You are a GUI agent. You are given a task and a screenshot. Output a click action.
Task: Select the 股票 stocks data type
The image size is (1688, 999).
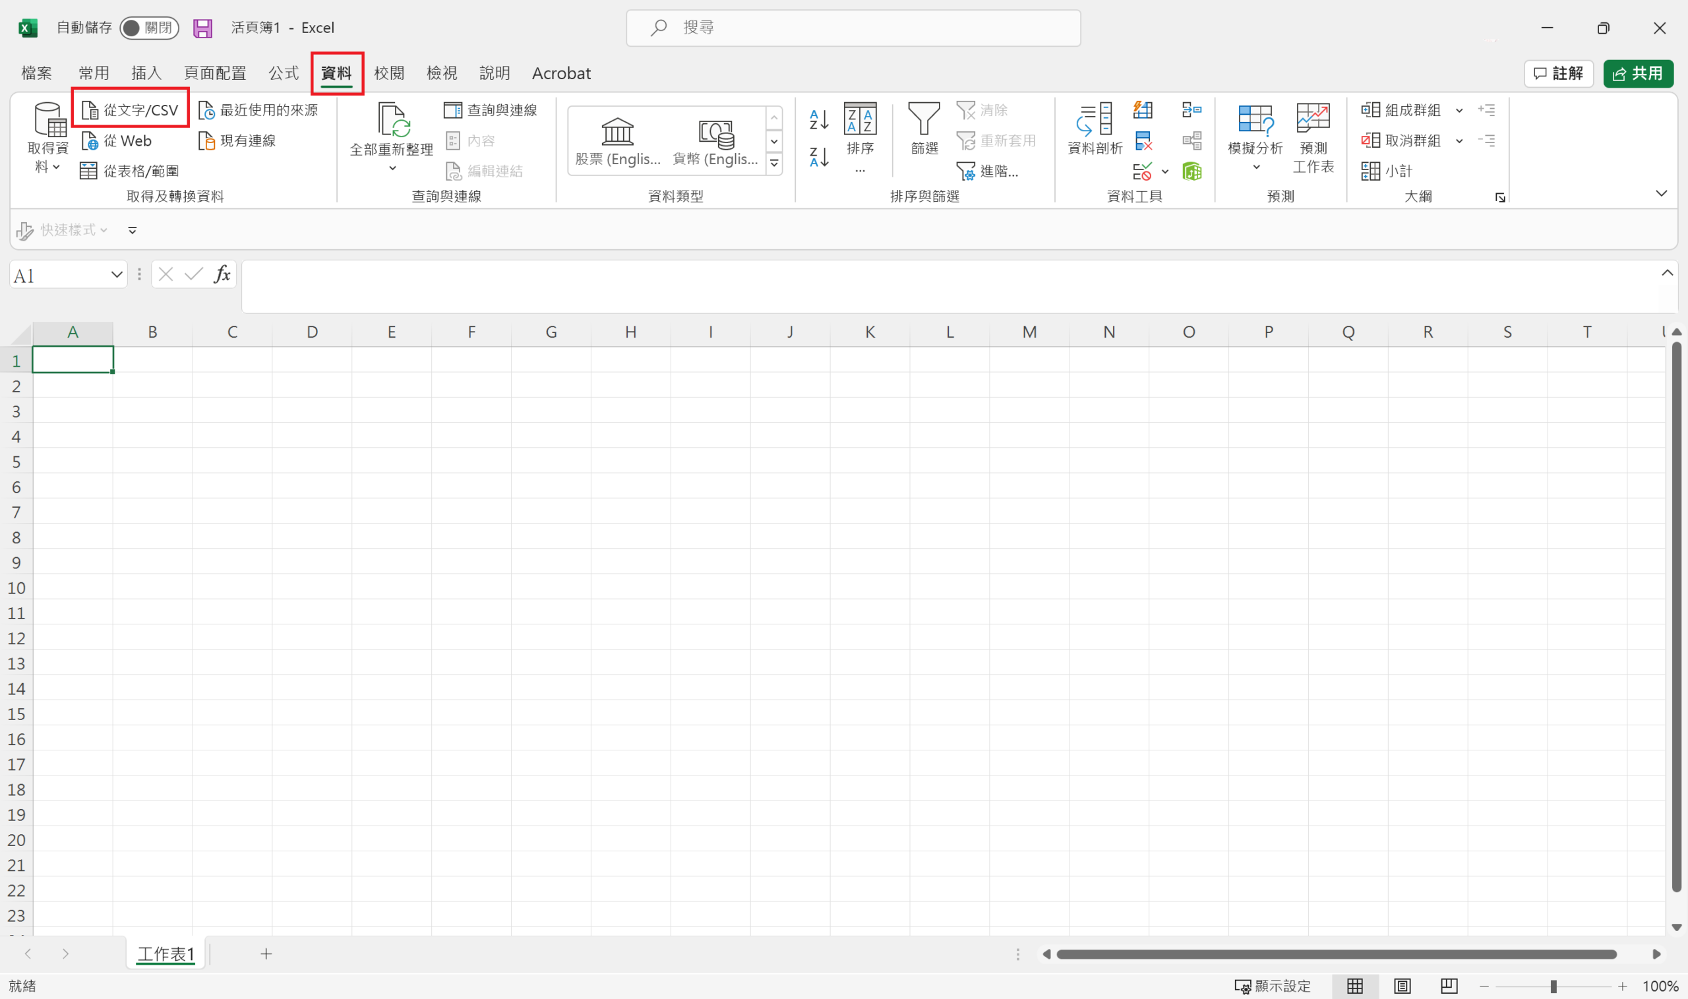pyautogui.click(x=617, y=140)
